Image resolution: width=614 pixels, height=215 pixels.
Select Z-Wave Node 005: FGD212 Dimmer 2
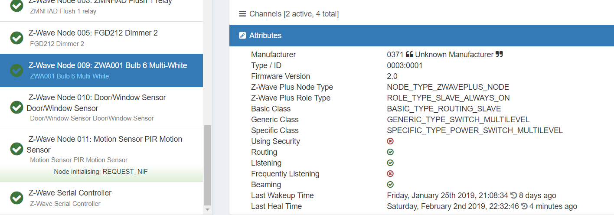tap(93, 33)
